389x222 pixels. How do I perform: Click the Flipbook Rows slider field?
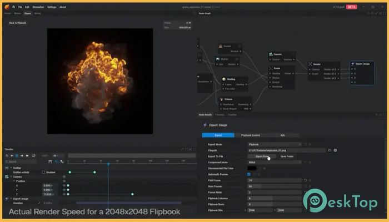pos(275,204)
